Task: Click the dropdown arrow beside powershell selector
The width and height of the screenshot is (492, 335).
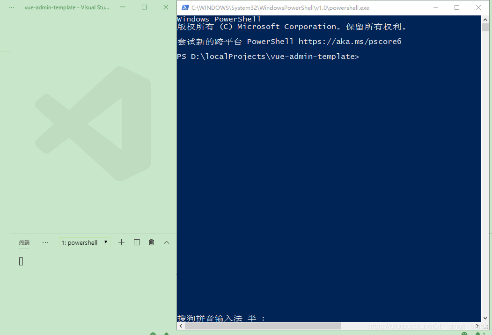Action: pos(106,242)
